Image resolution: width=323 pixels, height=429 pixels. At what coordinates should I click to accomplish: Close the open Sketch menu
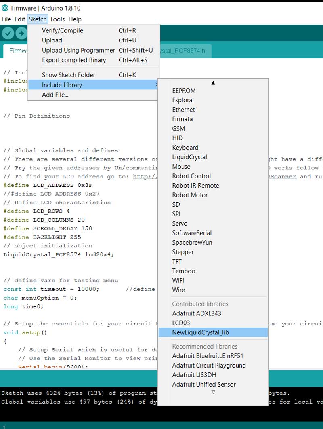[38, 19]
